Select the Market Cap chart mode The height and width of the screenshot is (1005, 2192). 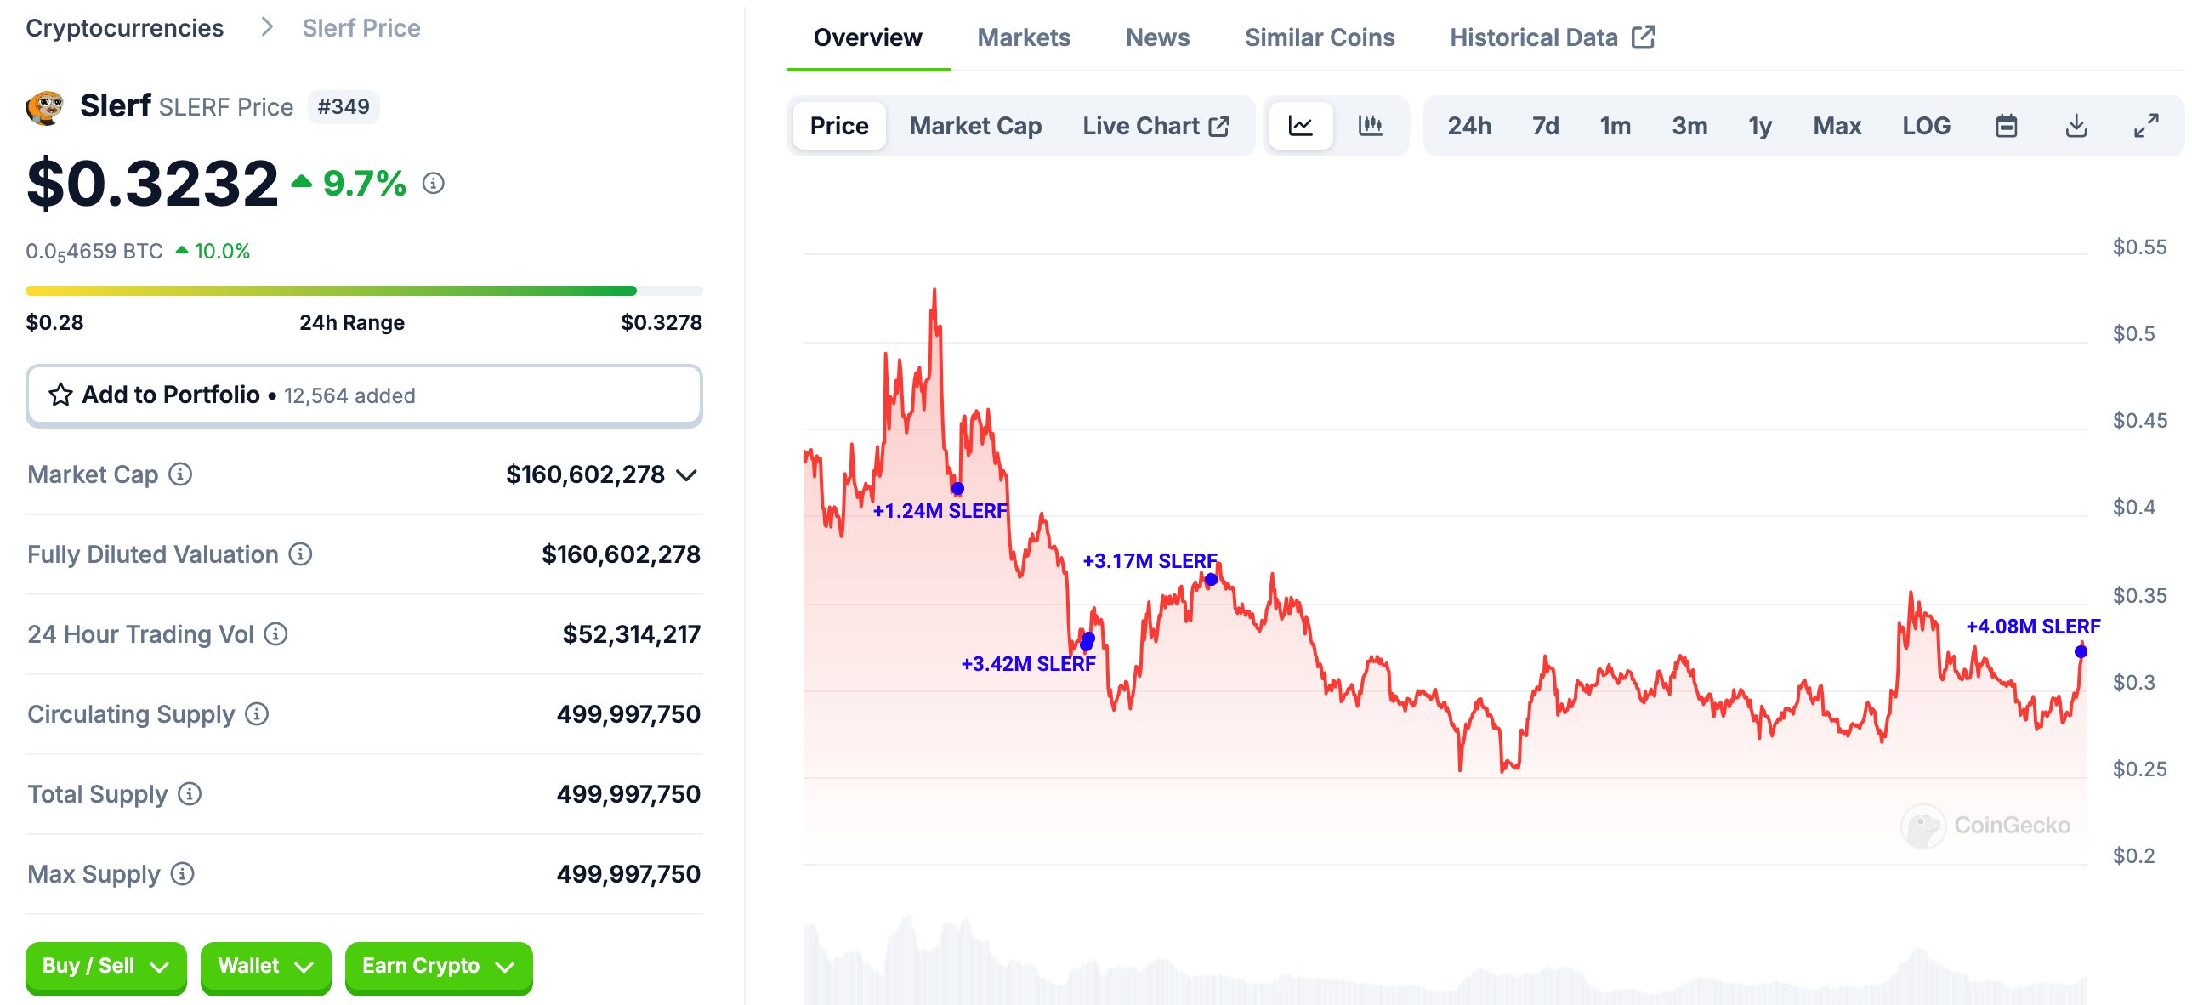point(975,126)
